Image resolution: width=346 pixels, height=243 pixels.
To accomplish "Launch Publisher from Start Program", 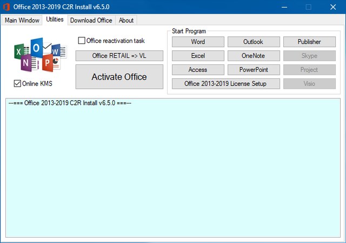I will click(x=309, y=42).
